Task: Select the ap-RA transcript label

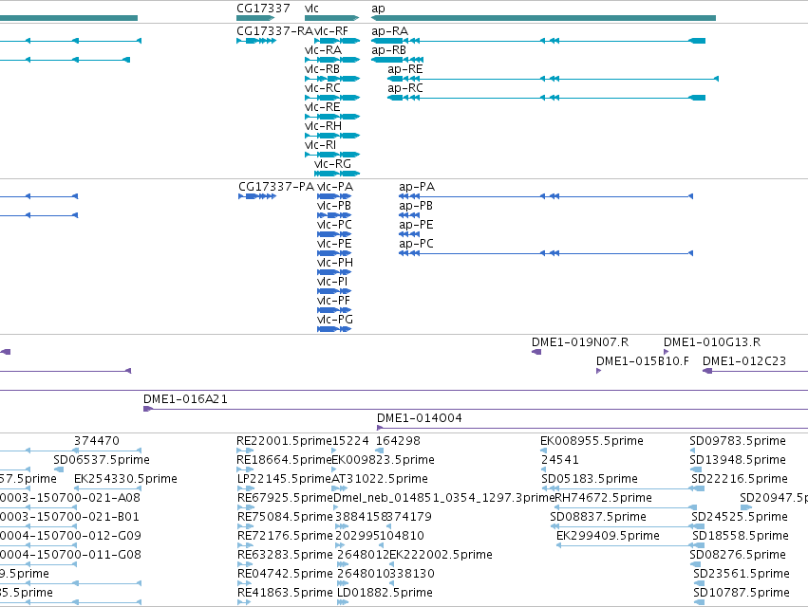Action: (x=389, y=31)
